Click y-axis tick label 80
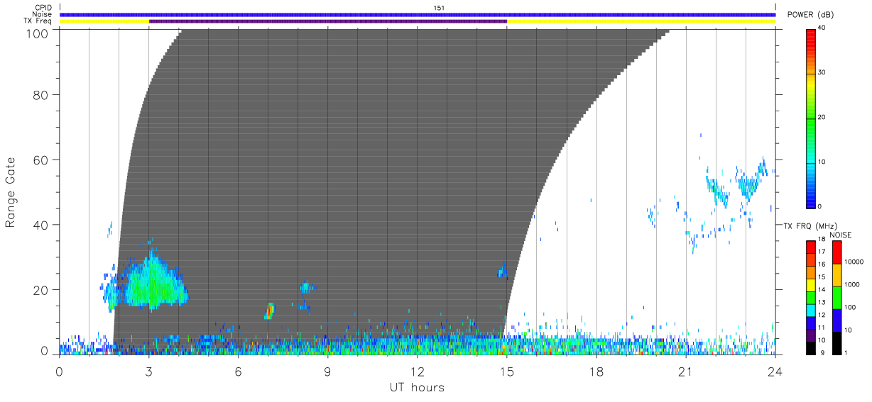 pos(42,94)
